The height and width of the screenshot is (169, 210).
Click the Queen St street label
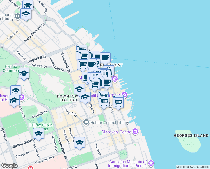71,112
